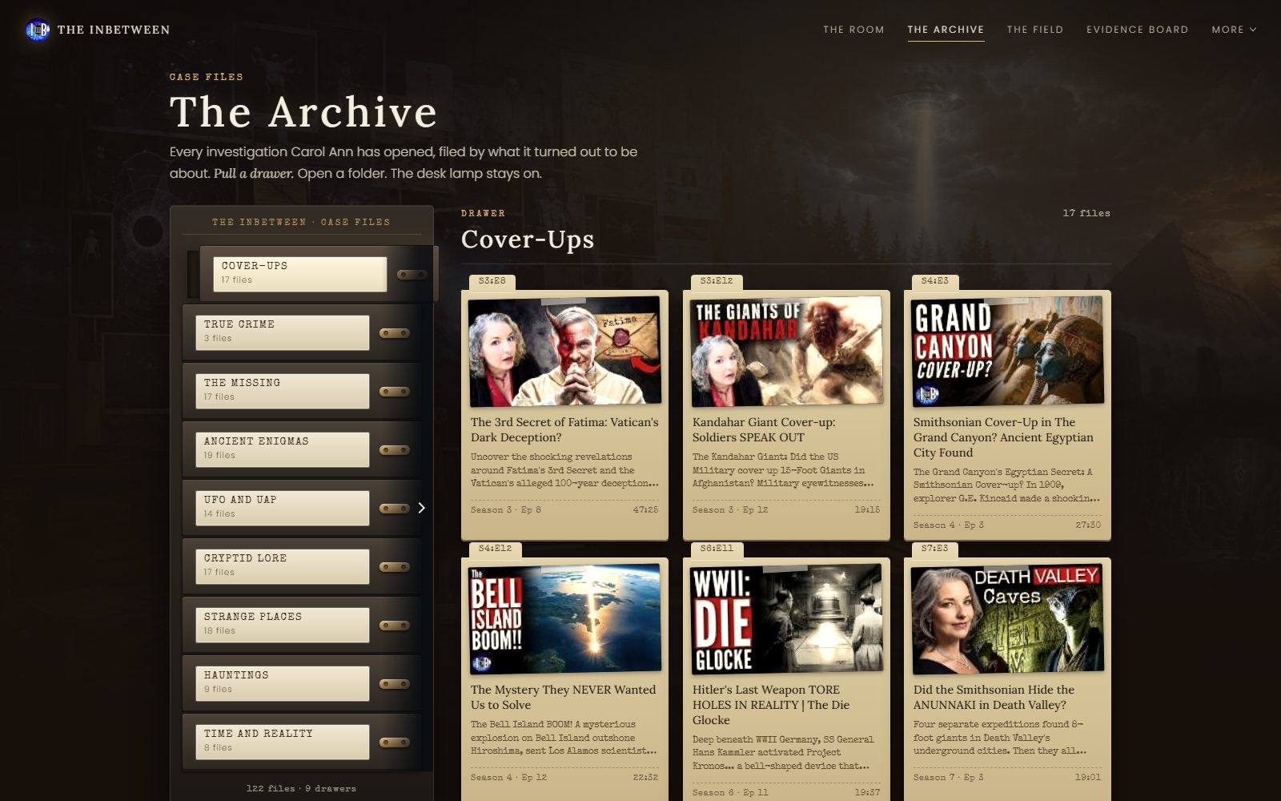This screenshot has height=801, width=1281.
Task: Click the Fatima card description text
Action: [564, 470]
